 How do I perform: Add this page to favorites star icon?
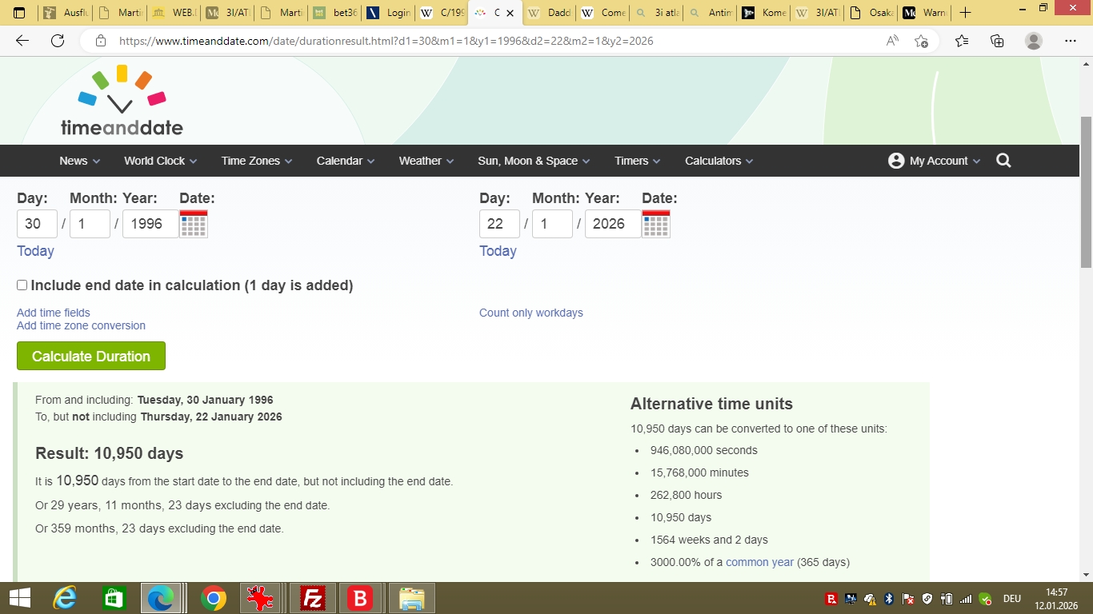pyautogui.click(x=921, y=41)
